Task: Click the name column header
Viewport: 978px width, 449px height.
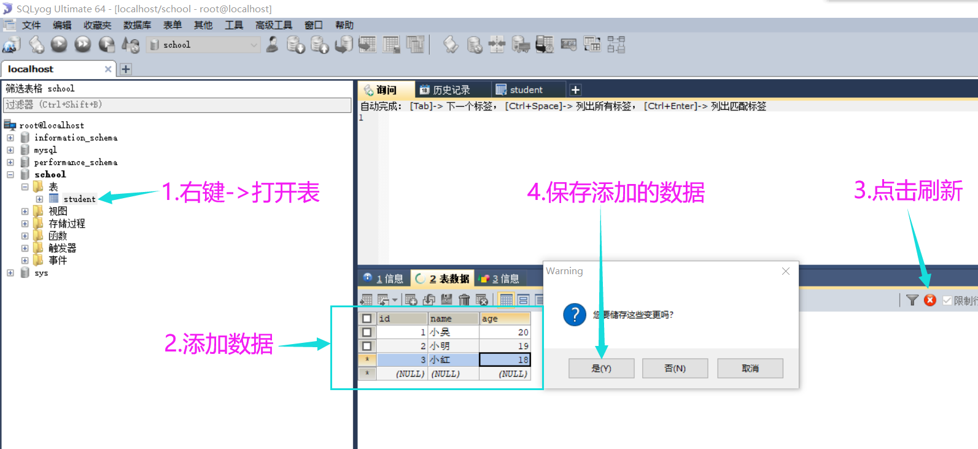Action: tap(453, 318)
